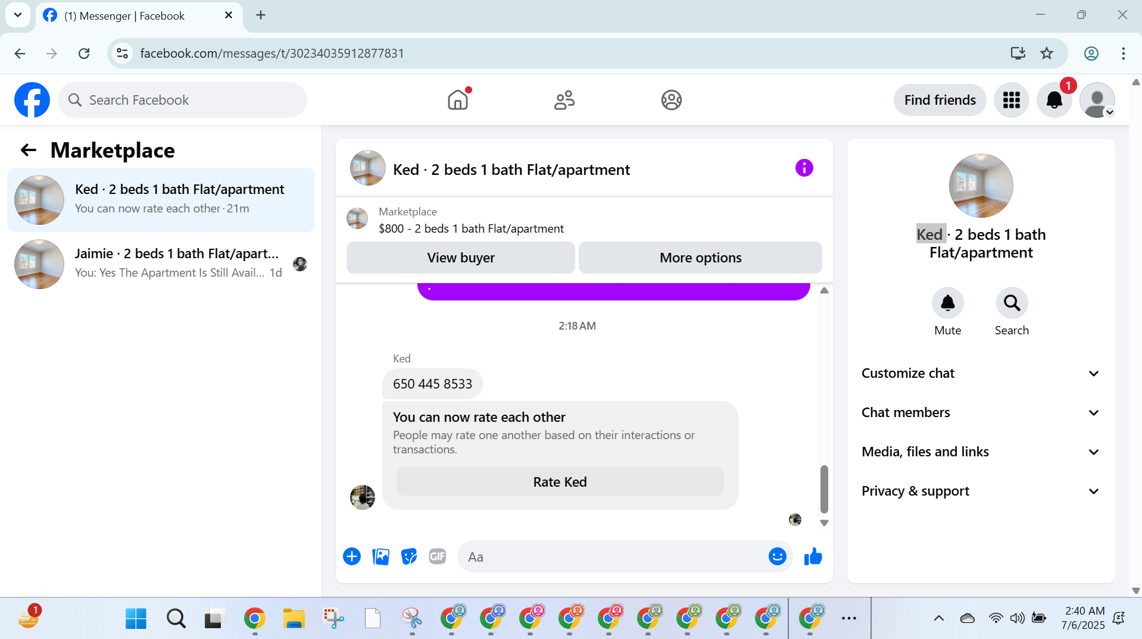The image size is (1142, 639).
Task: Open Chrome profile icon in toolbar
Action: [1091, 54]
